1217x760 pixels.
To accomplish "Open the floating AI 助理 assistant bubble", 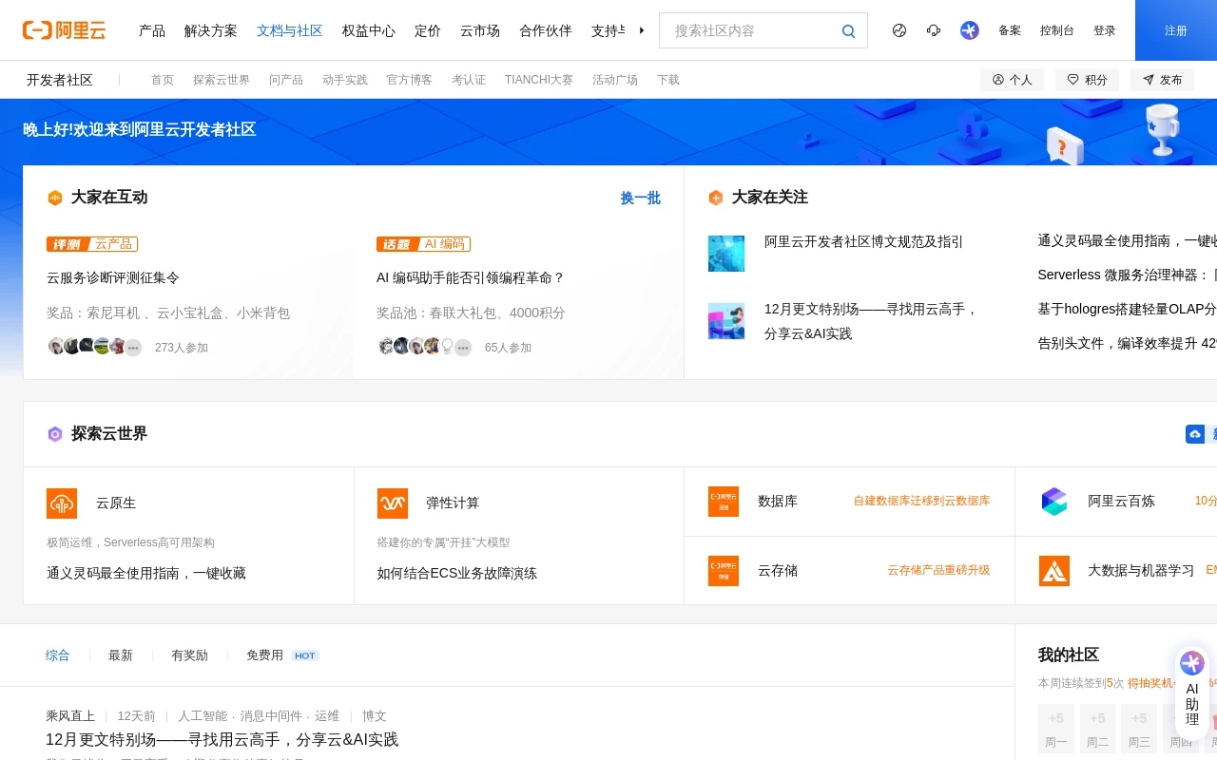I will click(1192, 689).
